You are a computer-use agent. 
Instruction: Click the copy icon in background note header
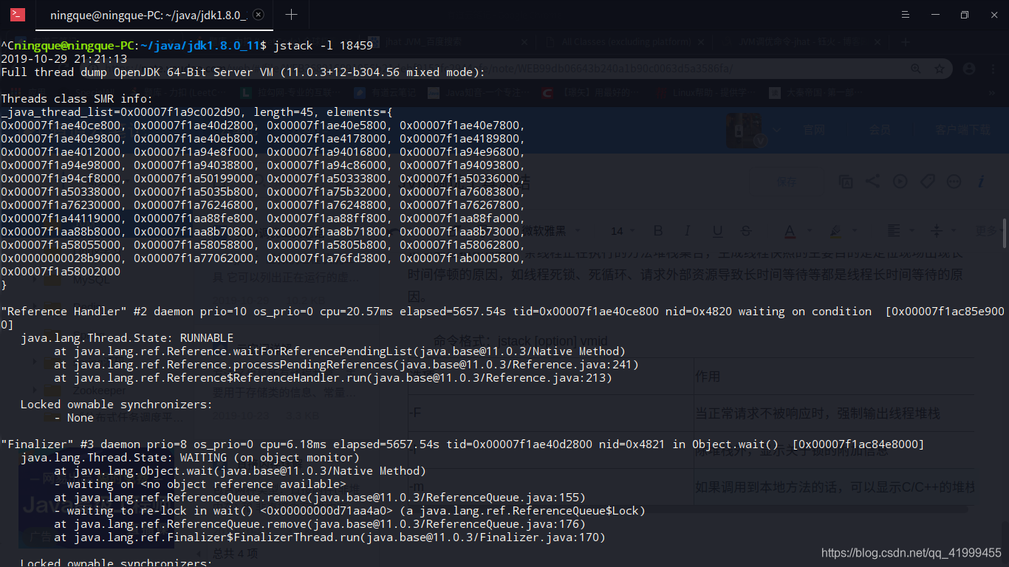[846, 181]
